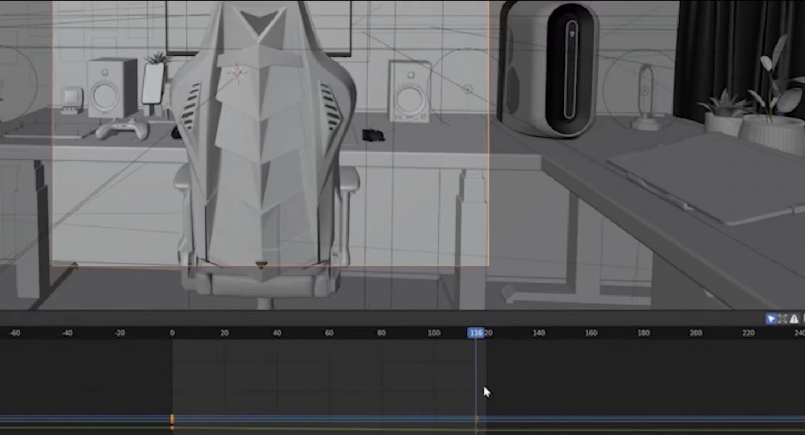Screen dimensions: 805x435
Task: Select the PC tower on the desk
Action: 550,68
